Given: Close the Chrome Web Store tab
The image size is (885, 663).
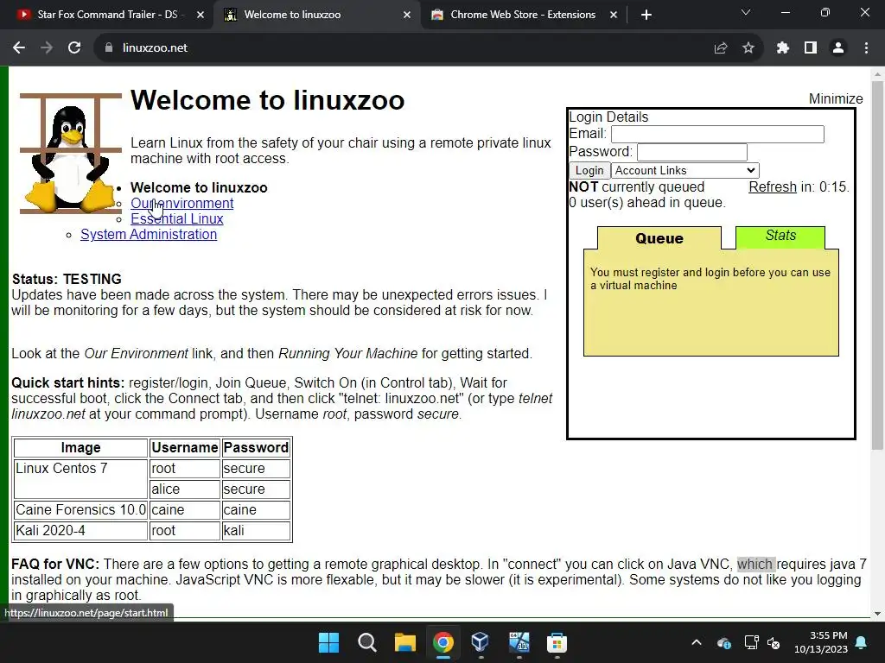Looking at the screenshot, I should (x=614, y=15).
